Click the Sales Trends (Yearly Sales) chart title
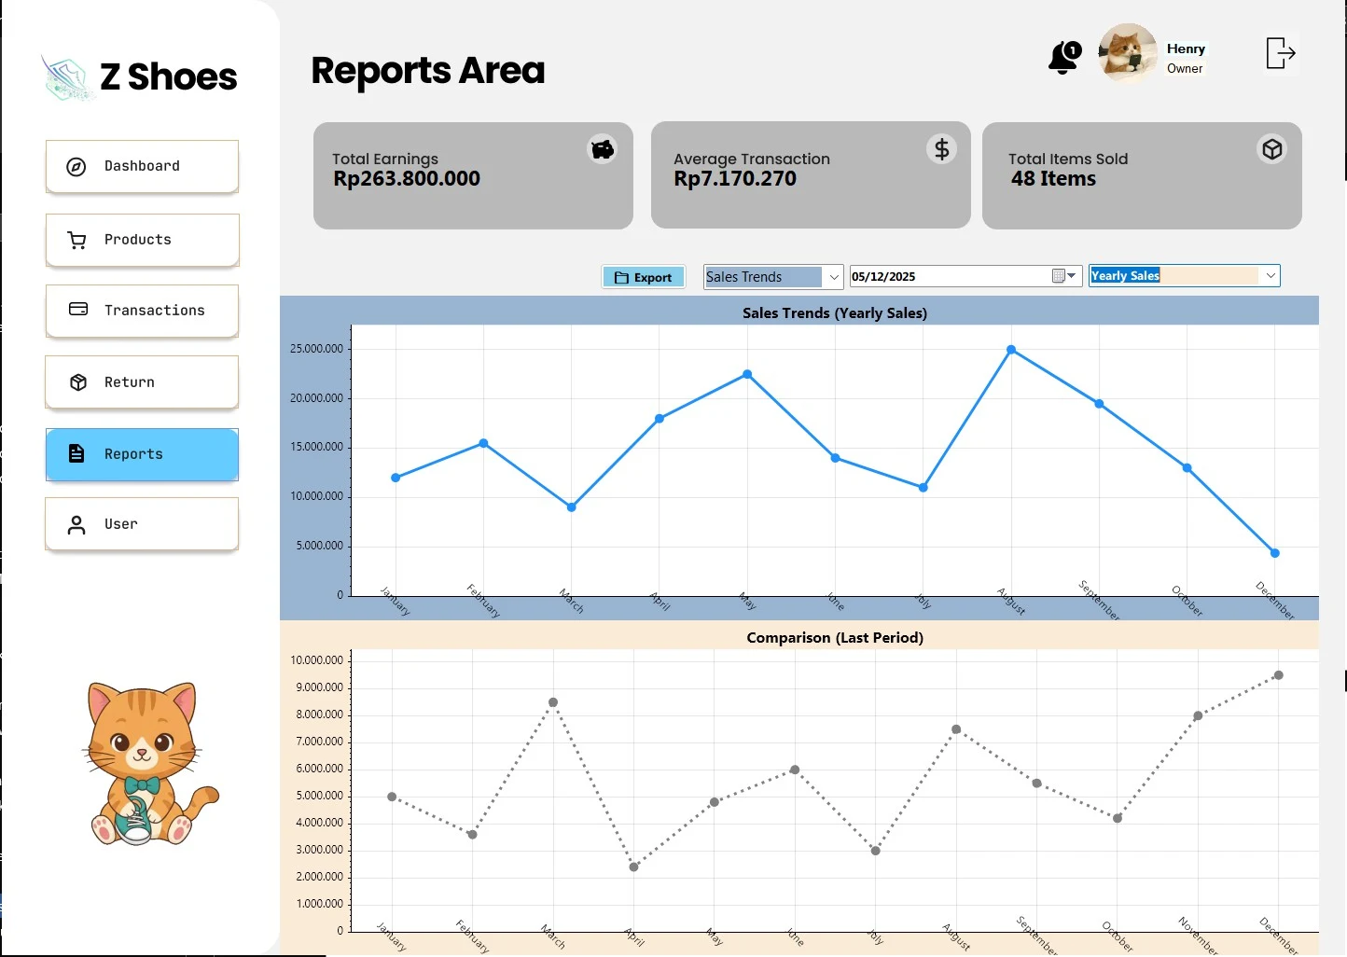This screenshot has height=957, width=1347. pos(835,313)
